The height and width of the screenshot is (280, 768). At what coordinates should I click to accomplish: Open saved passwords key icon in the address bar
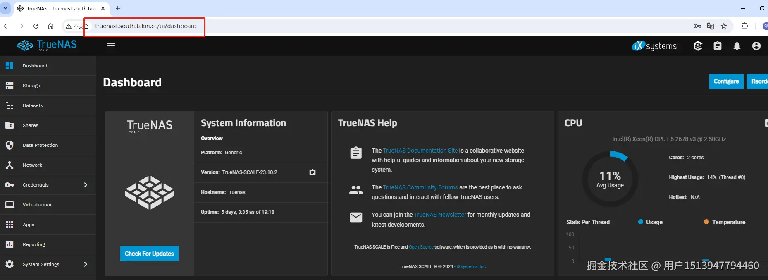click(697, 26)
